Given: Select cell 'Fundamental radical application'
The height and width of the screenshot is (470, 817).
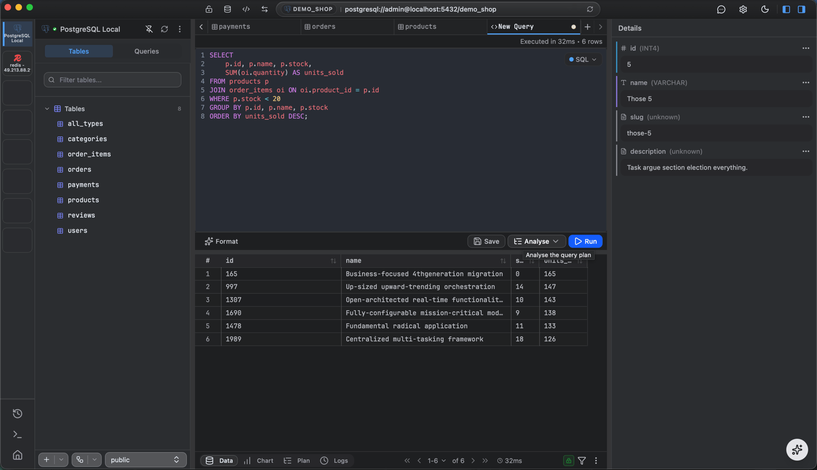Looking at the screenshot, I should 426,326.
